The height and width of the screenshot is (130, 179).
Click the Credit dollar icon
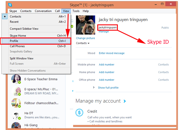click(x=80, y=112)
